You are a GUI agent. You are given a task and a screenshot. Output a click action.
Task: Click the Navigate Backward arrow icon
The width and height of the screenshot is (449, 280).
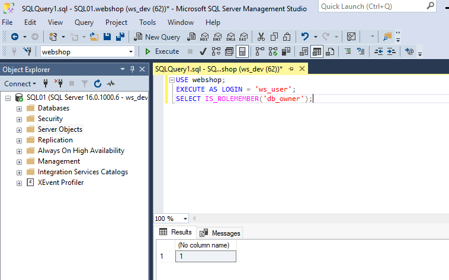point(15,37)
